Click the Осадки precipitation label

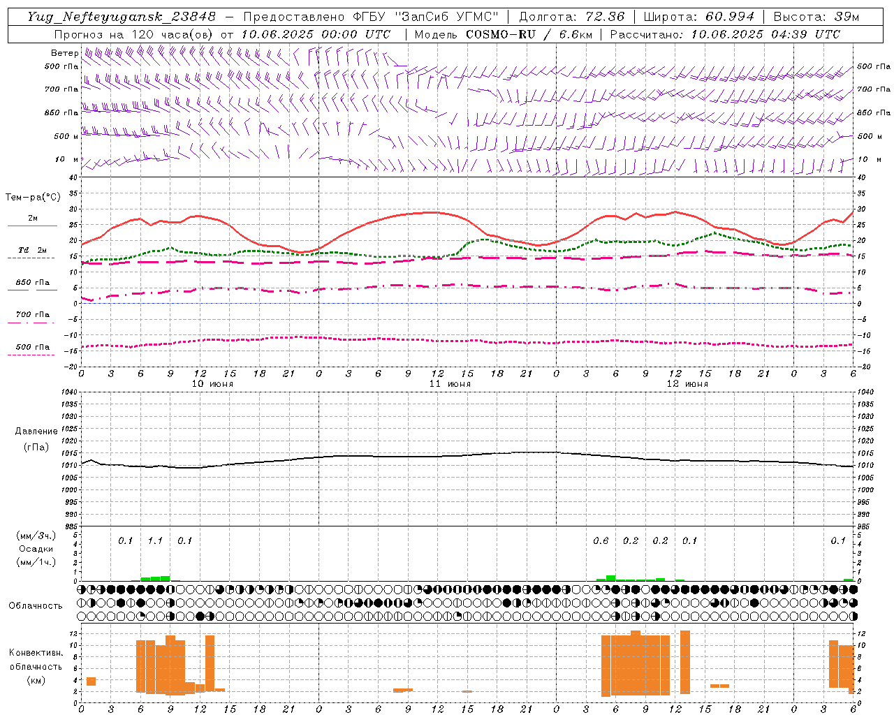coord(36,549)
